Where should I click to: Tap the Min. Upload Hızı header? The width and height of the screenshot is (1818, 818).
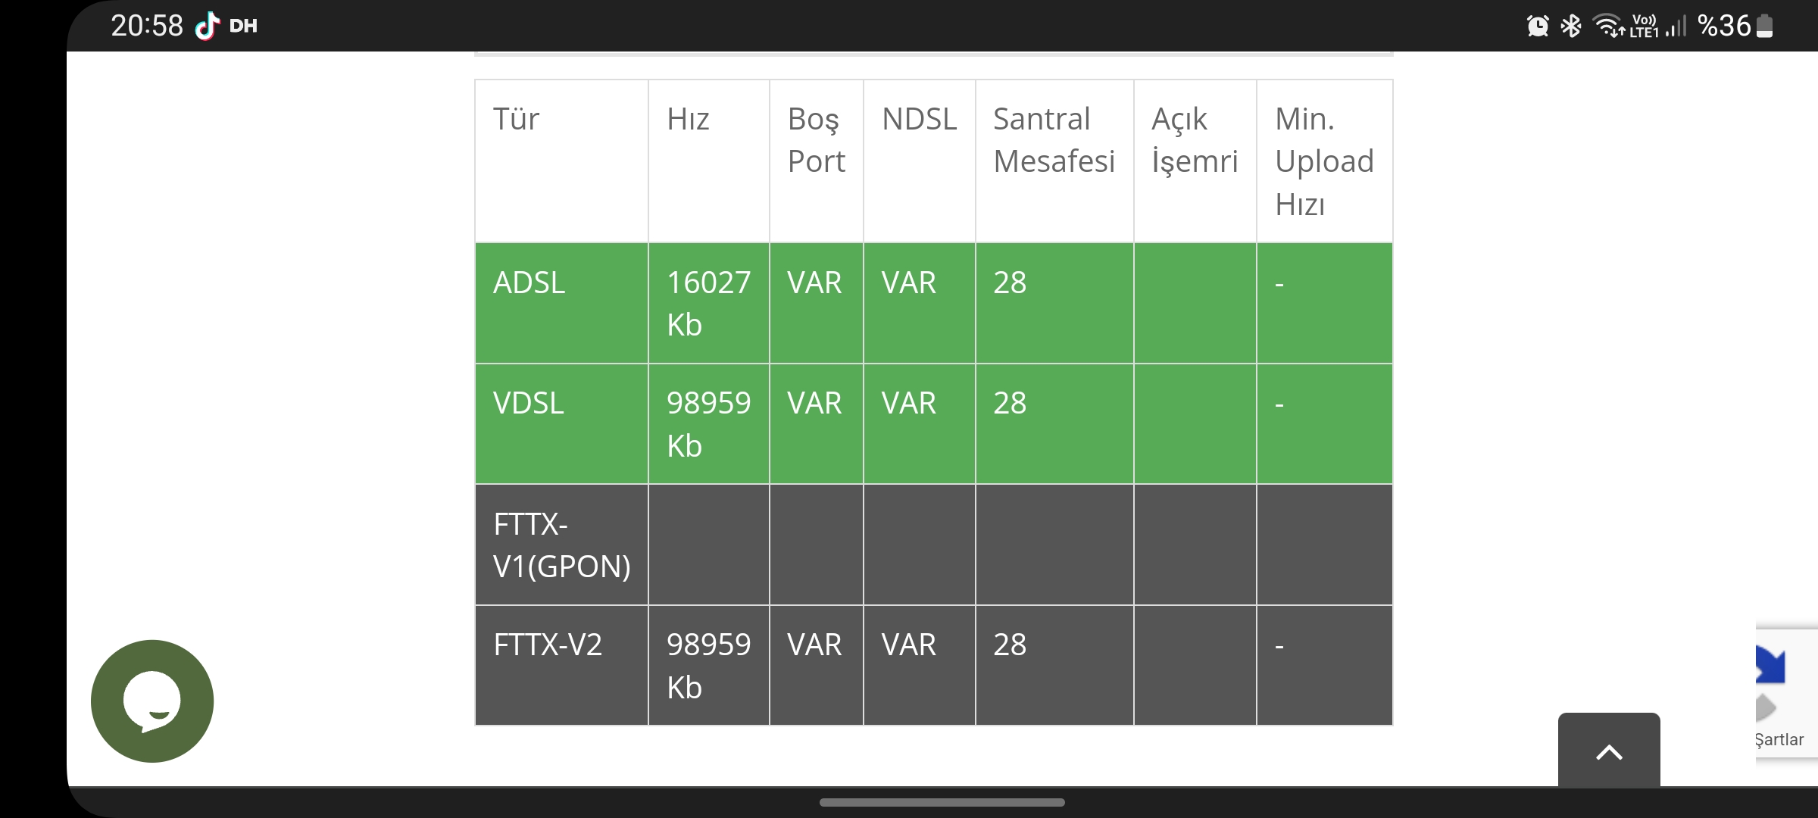[x=1324, y=161]
